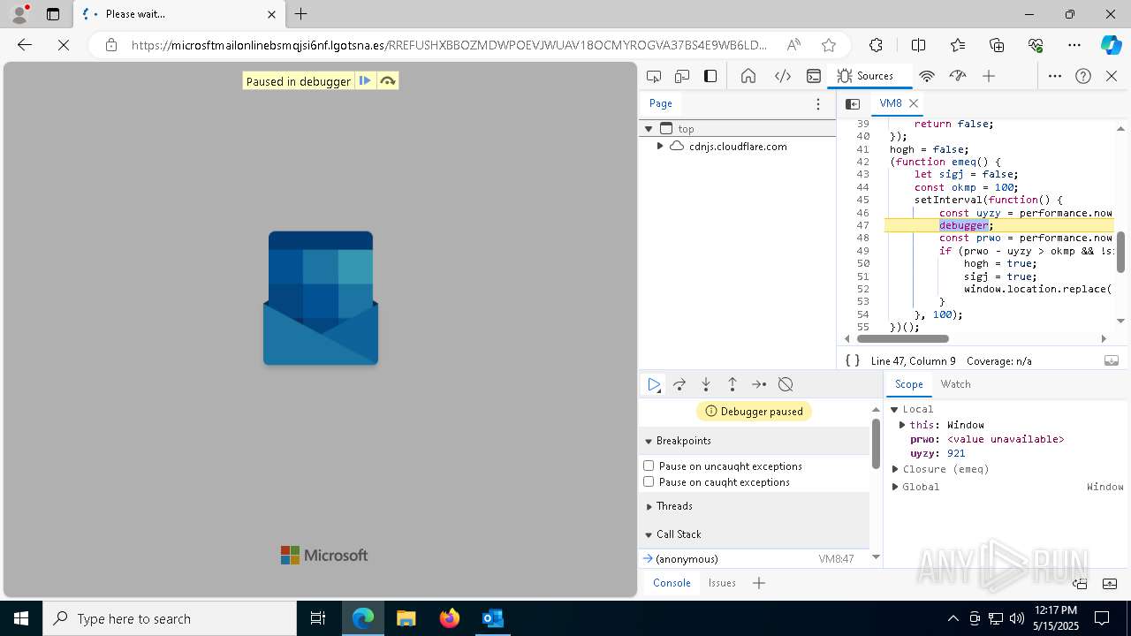Open the Copilot sidebar

1111,45
